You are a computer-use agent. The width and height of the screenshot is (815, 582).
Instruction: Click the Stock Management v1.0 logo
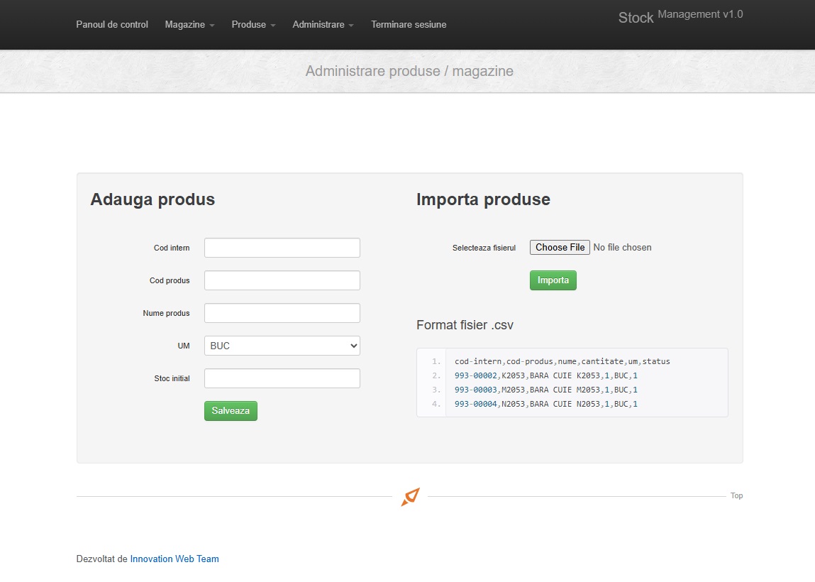coord(679,16)
